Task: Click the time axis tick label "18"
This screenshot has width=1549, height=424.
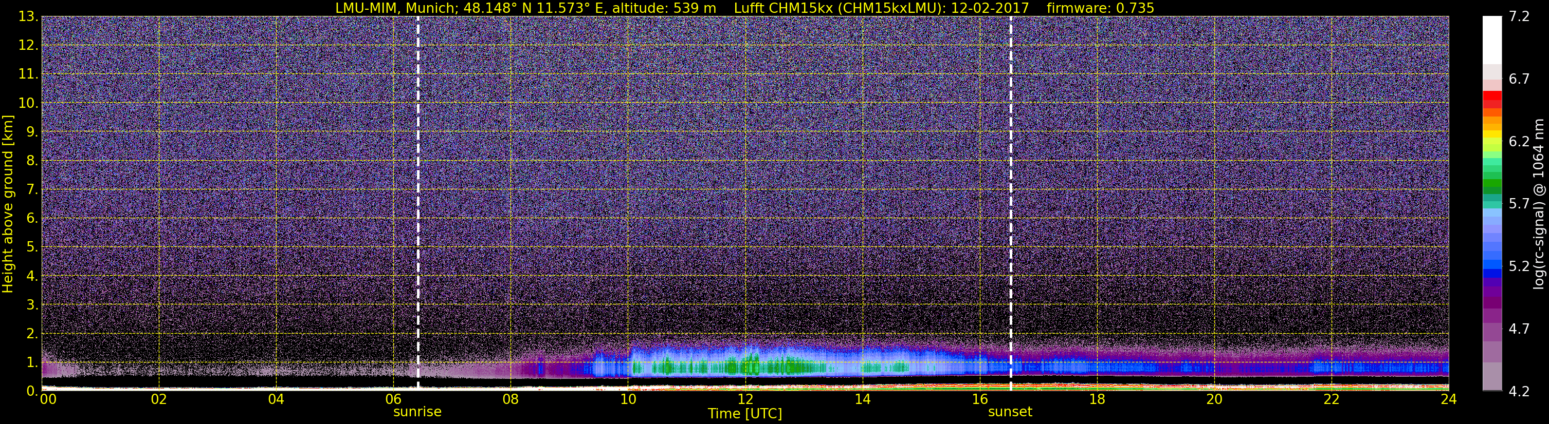Action: [x=1097, y=399]
